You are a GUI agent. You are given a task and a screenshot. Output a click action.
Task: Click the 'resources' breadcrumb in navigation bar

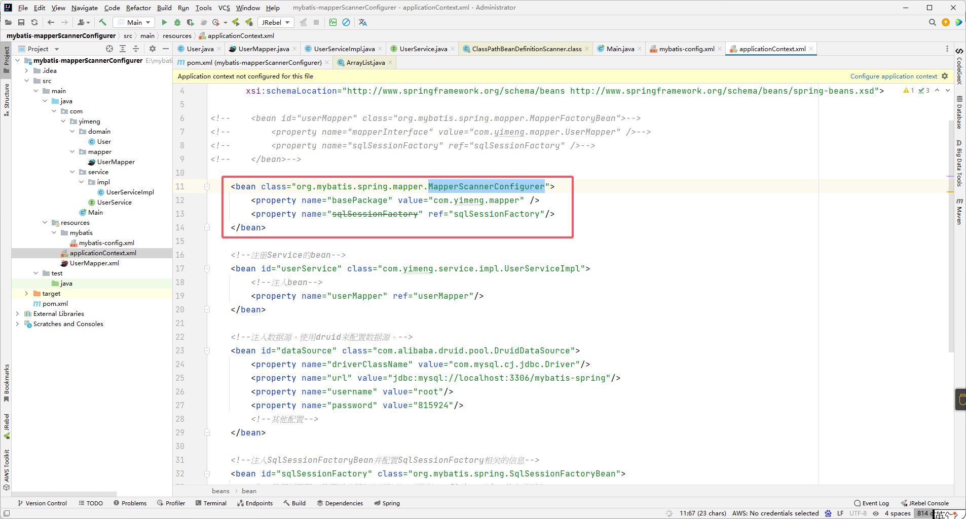(177, 35)
